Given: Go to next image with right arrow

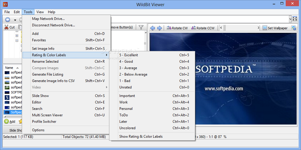Looking at the screenshot, I should (x=160, y=28).
